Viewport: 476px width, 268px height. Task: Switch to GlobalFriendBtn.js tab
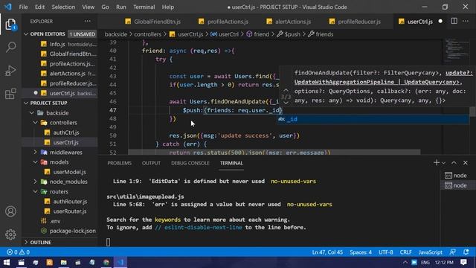coord(153,22)
